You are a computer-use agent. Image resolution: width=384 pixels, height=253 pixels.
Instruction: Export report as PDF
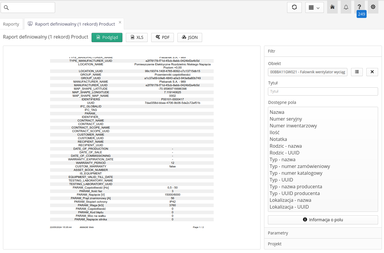coord(162,37)
